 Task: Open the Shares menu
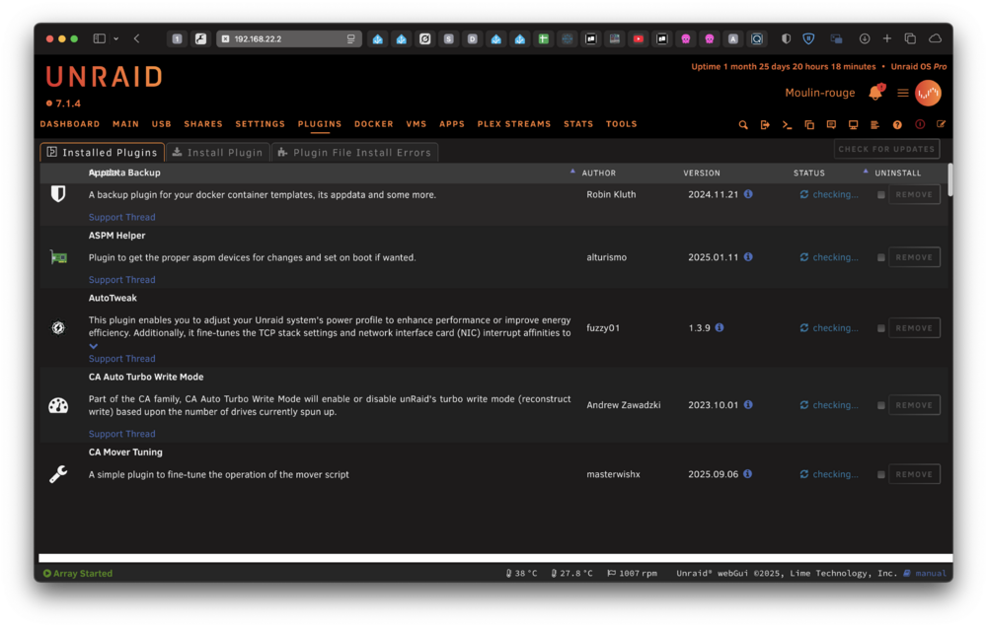click(203, 124)
